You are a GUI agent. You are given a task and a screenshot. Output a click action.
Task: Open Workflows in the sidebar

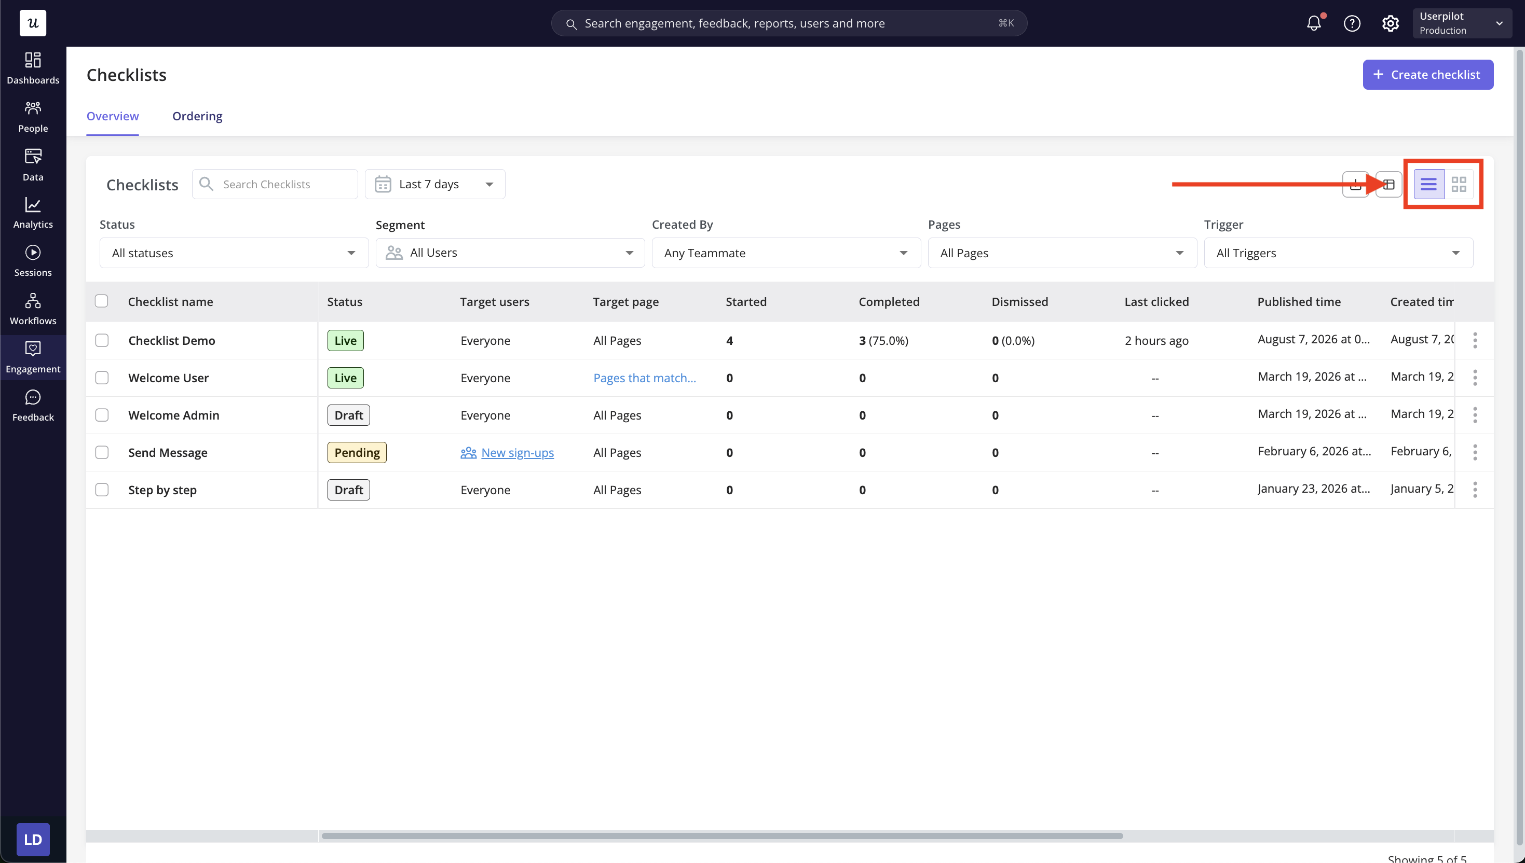33,309
